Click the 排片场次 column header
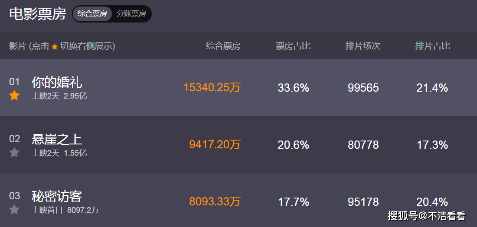 point(363,46)
